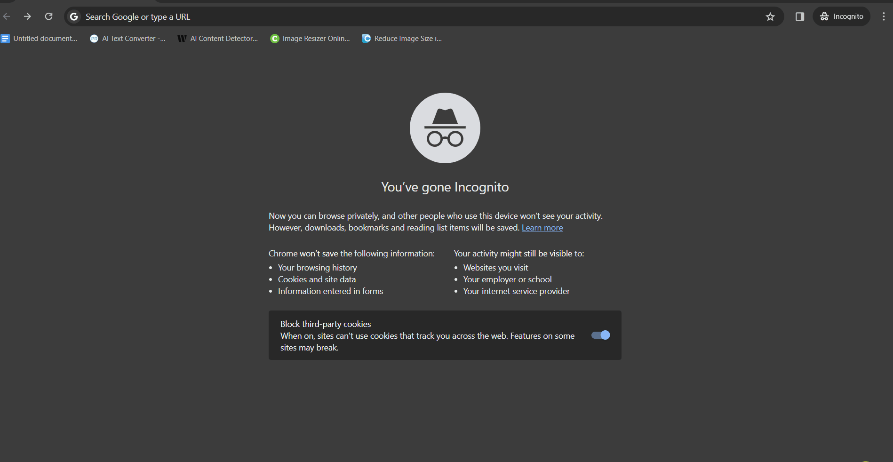Click the Google logo in the address bar
The image size is (893, 462).
74,17
